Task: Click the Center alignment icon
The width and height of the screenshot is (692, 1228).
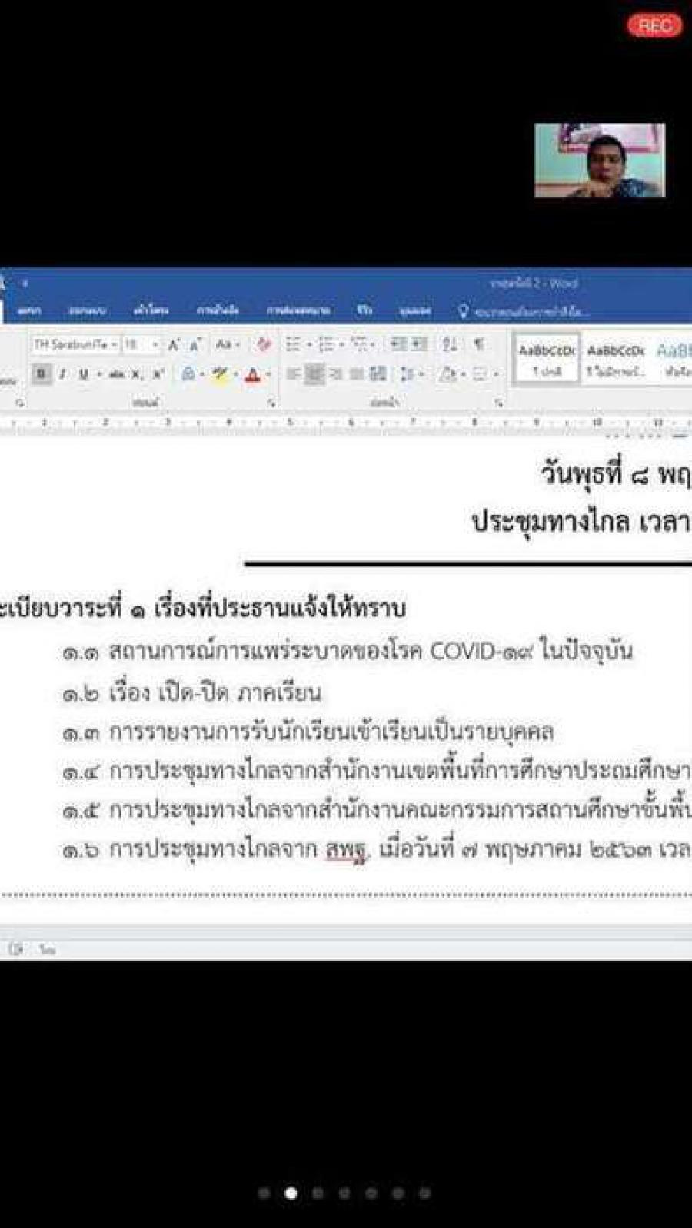Action: pyautogui.click(x=314, y=374)
